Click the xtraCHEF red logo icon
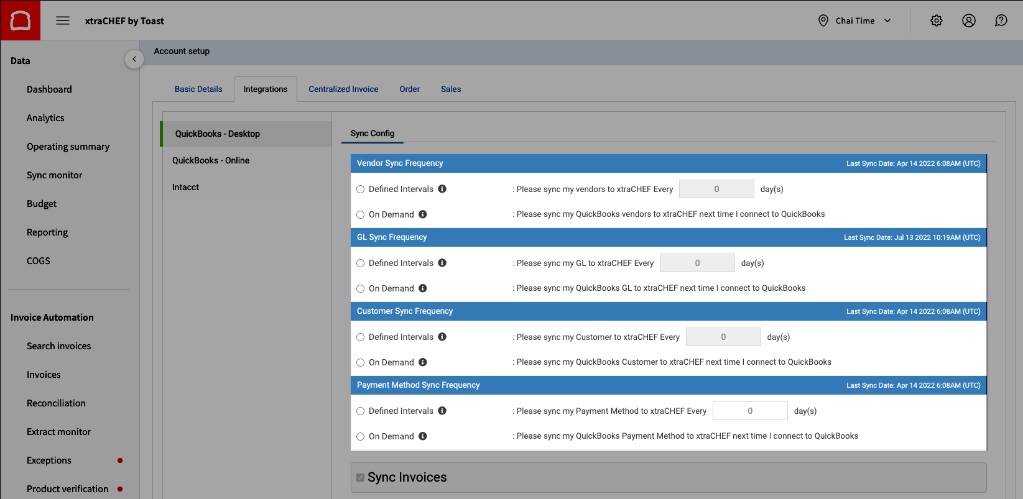 (21, 21)
